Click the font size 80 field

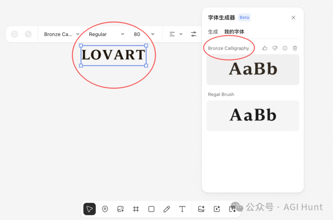point(137,34)
